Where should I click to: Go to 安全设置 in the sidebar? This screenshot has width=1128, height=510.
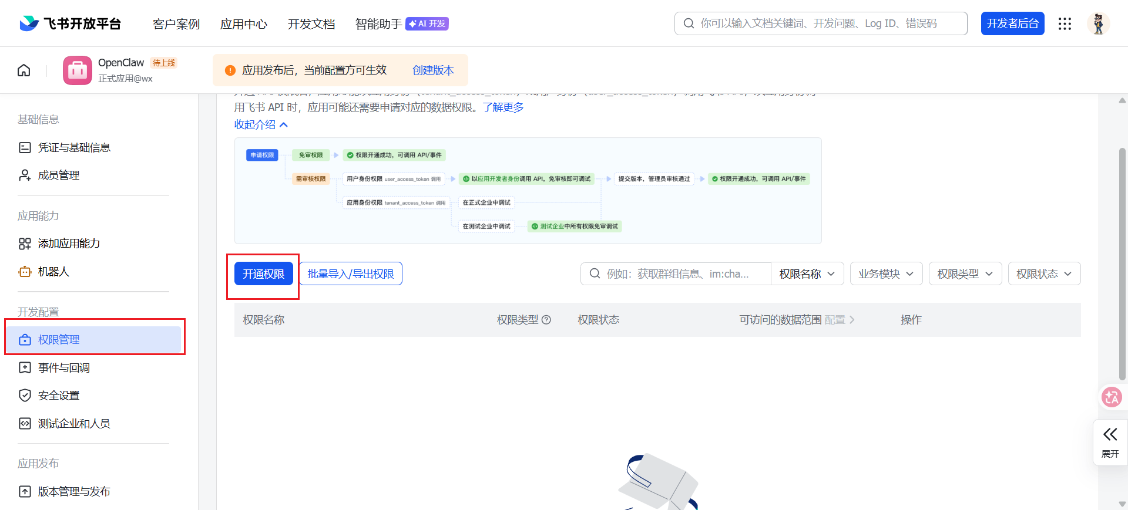[x=59, y=396]
